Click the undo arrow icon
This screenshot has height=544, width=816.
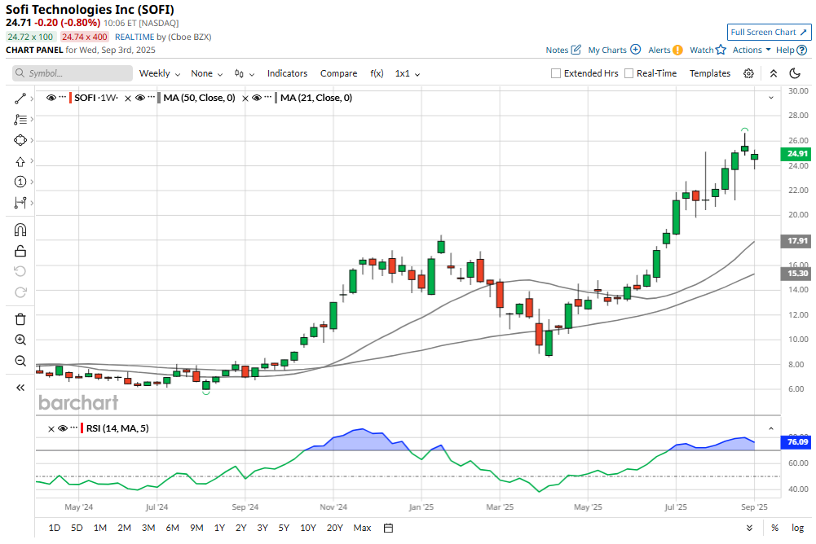[x=20, y=271]
